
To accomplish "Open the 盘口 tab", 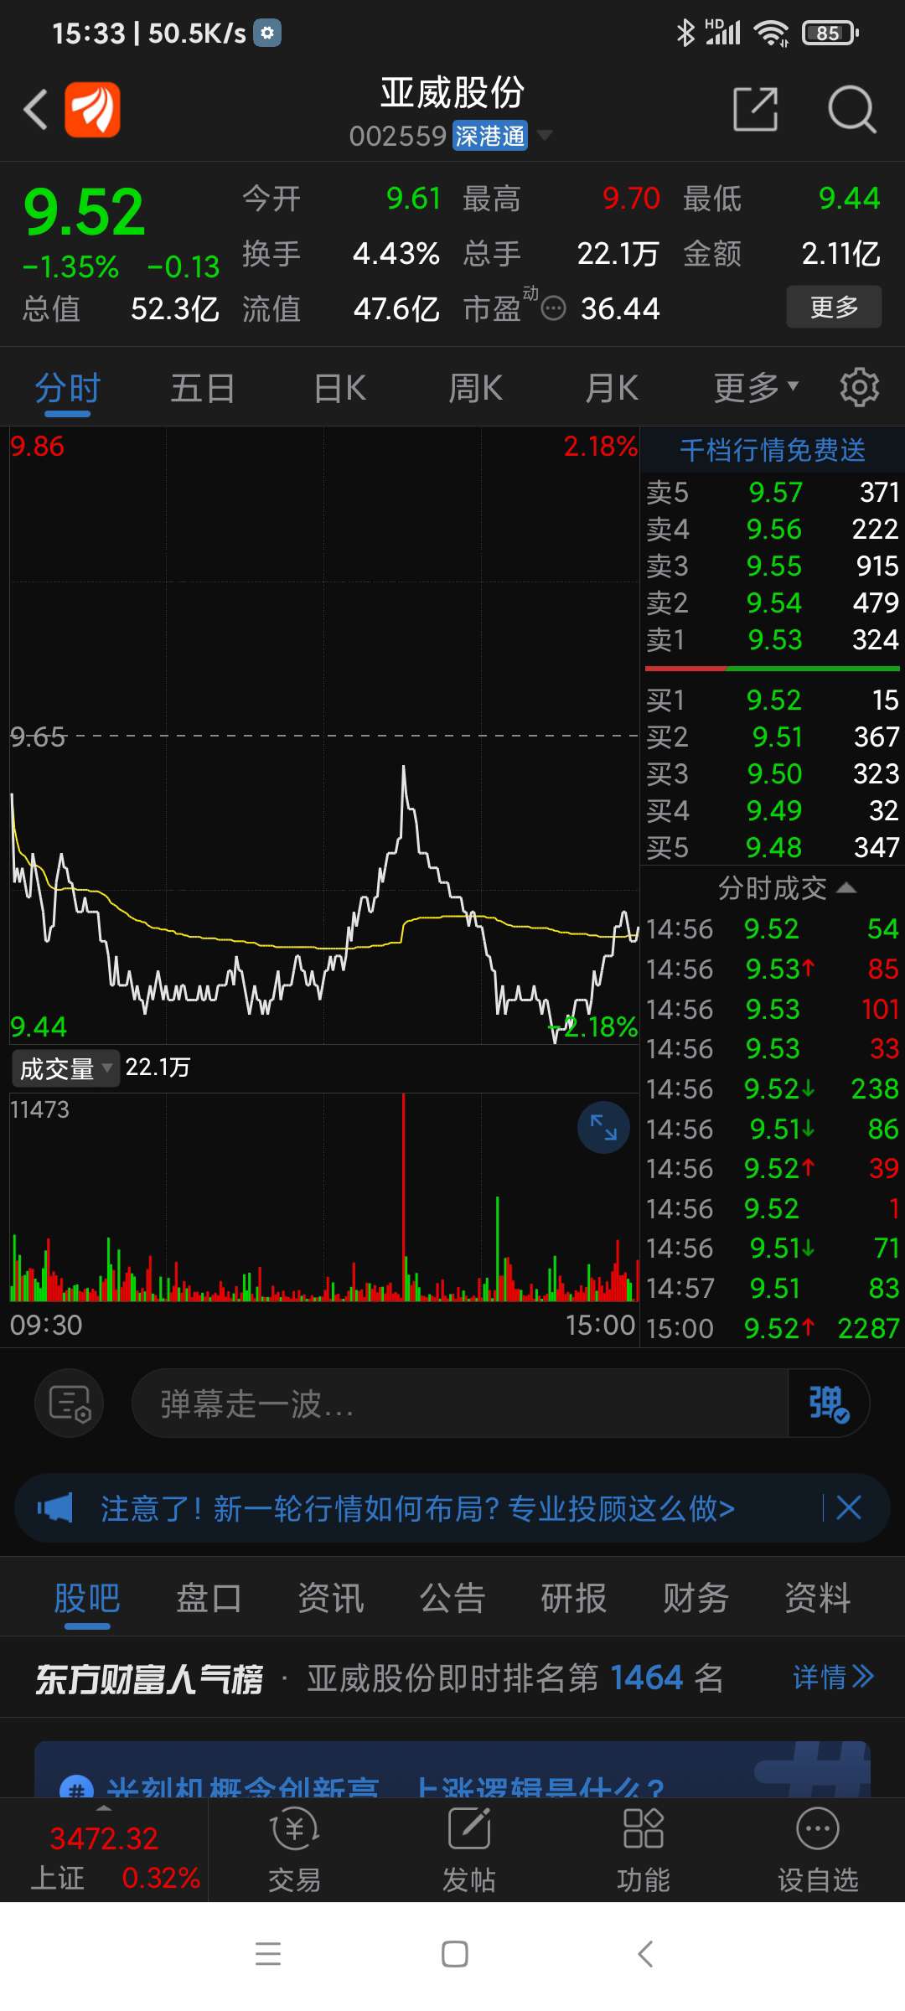I will 209,1598.
